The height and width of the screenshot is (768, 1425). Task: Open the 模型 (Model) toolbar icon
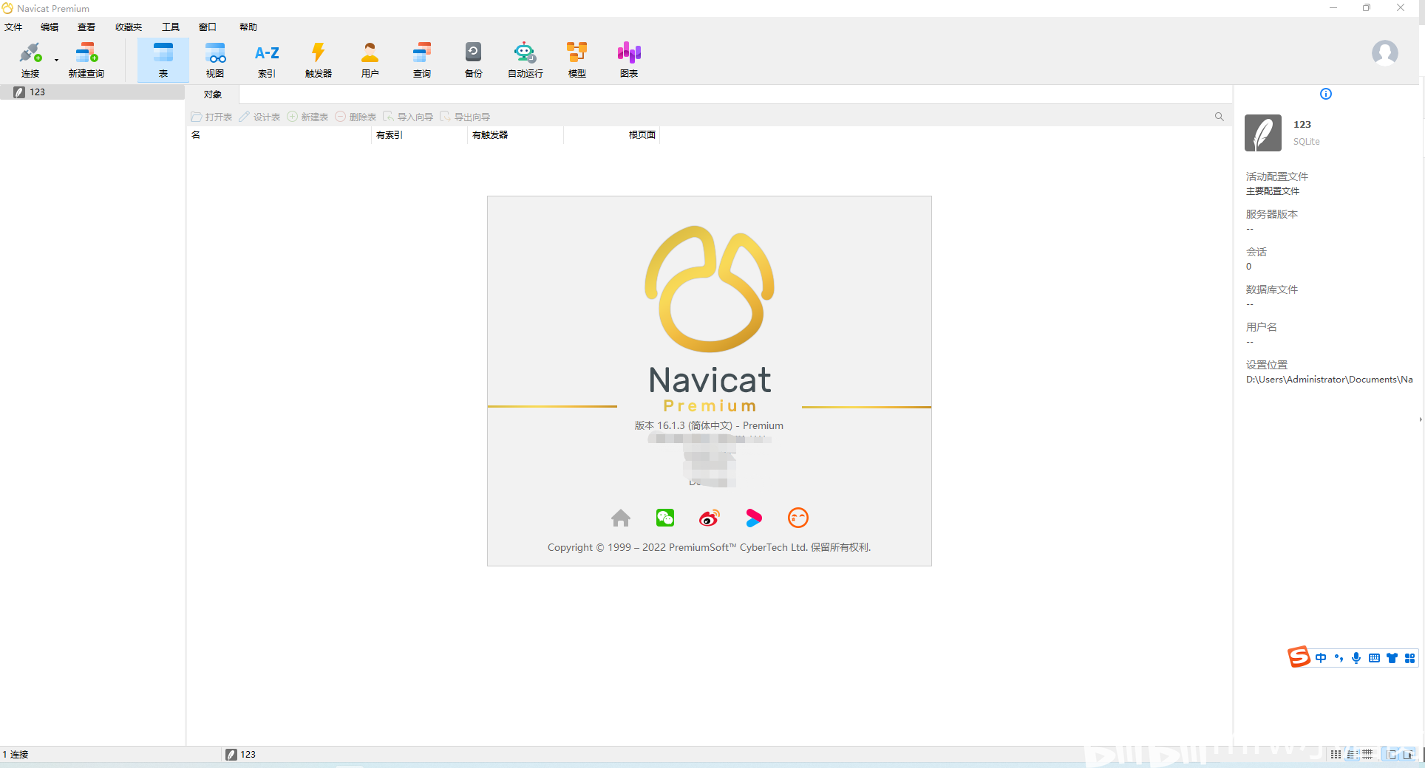[577, 60]
